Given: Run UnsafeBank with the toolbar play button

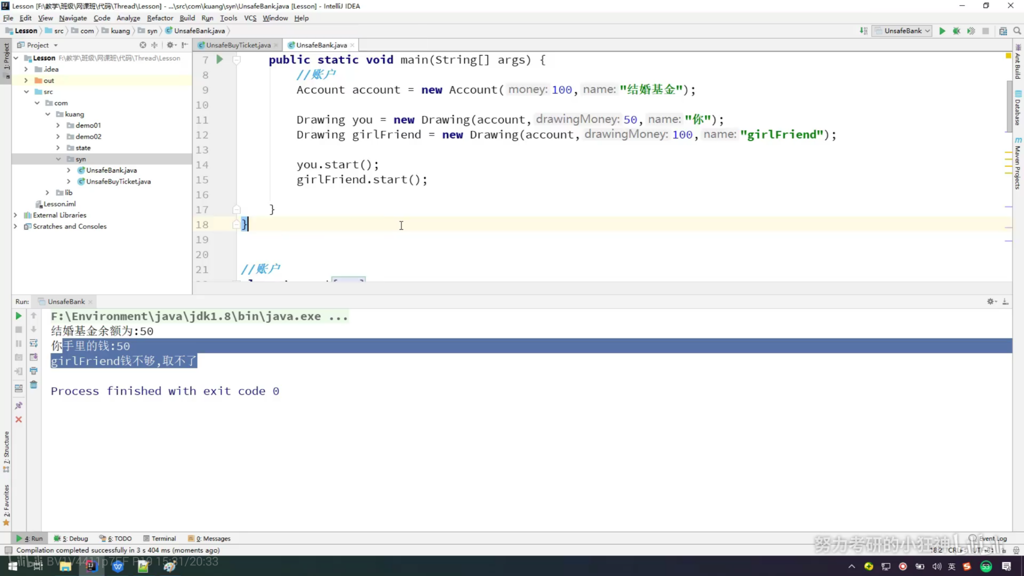Looking at the screenshot, I should point(942,31).
